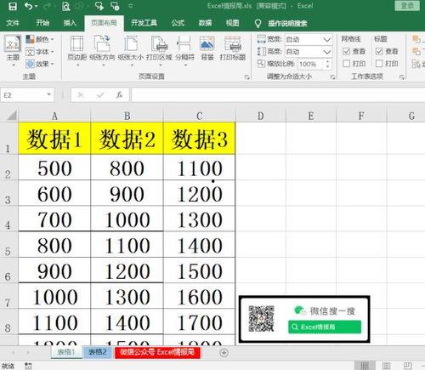Image resolution: width=425 pixels, height=370 pixels.
Task: Switch to the 公式 formulas ribbon tab
Action: tap(178, 23)
